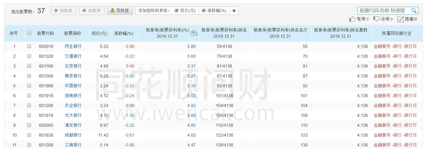The height and width of the screenshot is (149, 424).
Task: Check the box for 光大银行 row
Action: coord(29,115)
